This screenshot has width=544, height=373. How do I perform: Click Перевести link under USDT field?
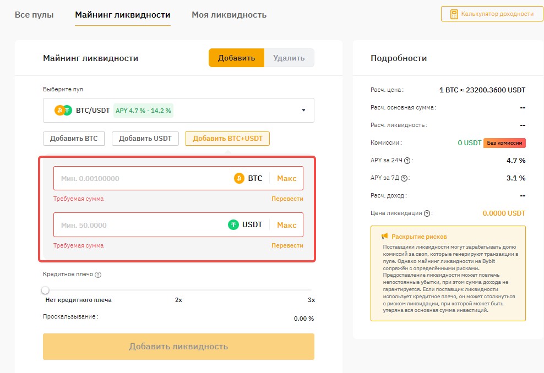(x=287, y=245)
